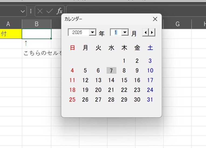Select date 14 in calendar
Viewport: 206px width, 148px height.
(111, 80)
